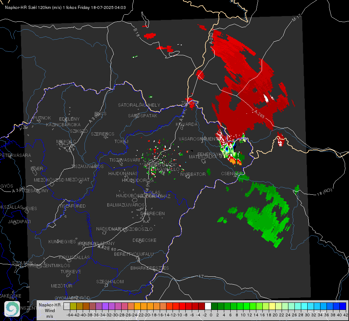Click the SZIKSZÓ town label
Image resolution: width=349 pixels, height=321 pixels.
click(79, 131)
